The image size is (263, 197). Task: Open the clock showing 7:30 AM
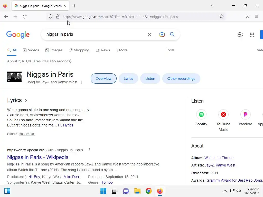tap(252, 191)
